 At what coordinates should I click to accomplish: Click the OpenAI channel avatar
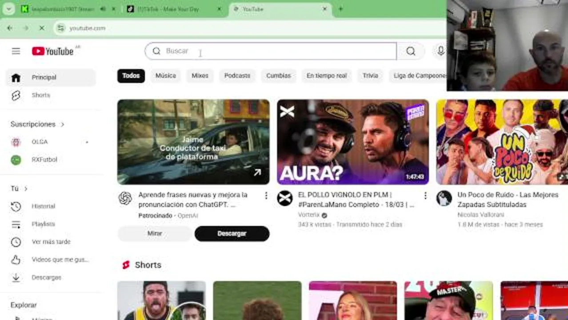(125, 198)
